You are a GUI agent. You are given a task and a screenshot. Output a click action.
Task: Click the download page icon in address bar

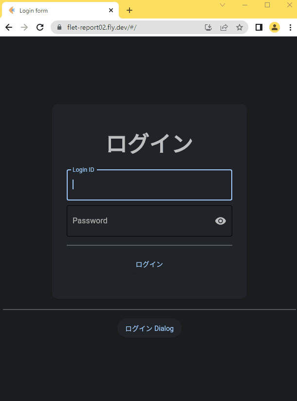point(208,27)
